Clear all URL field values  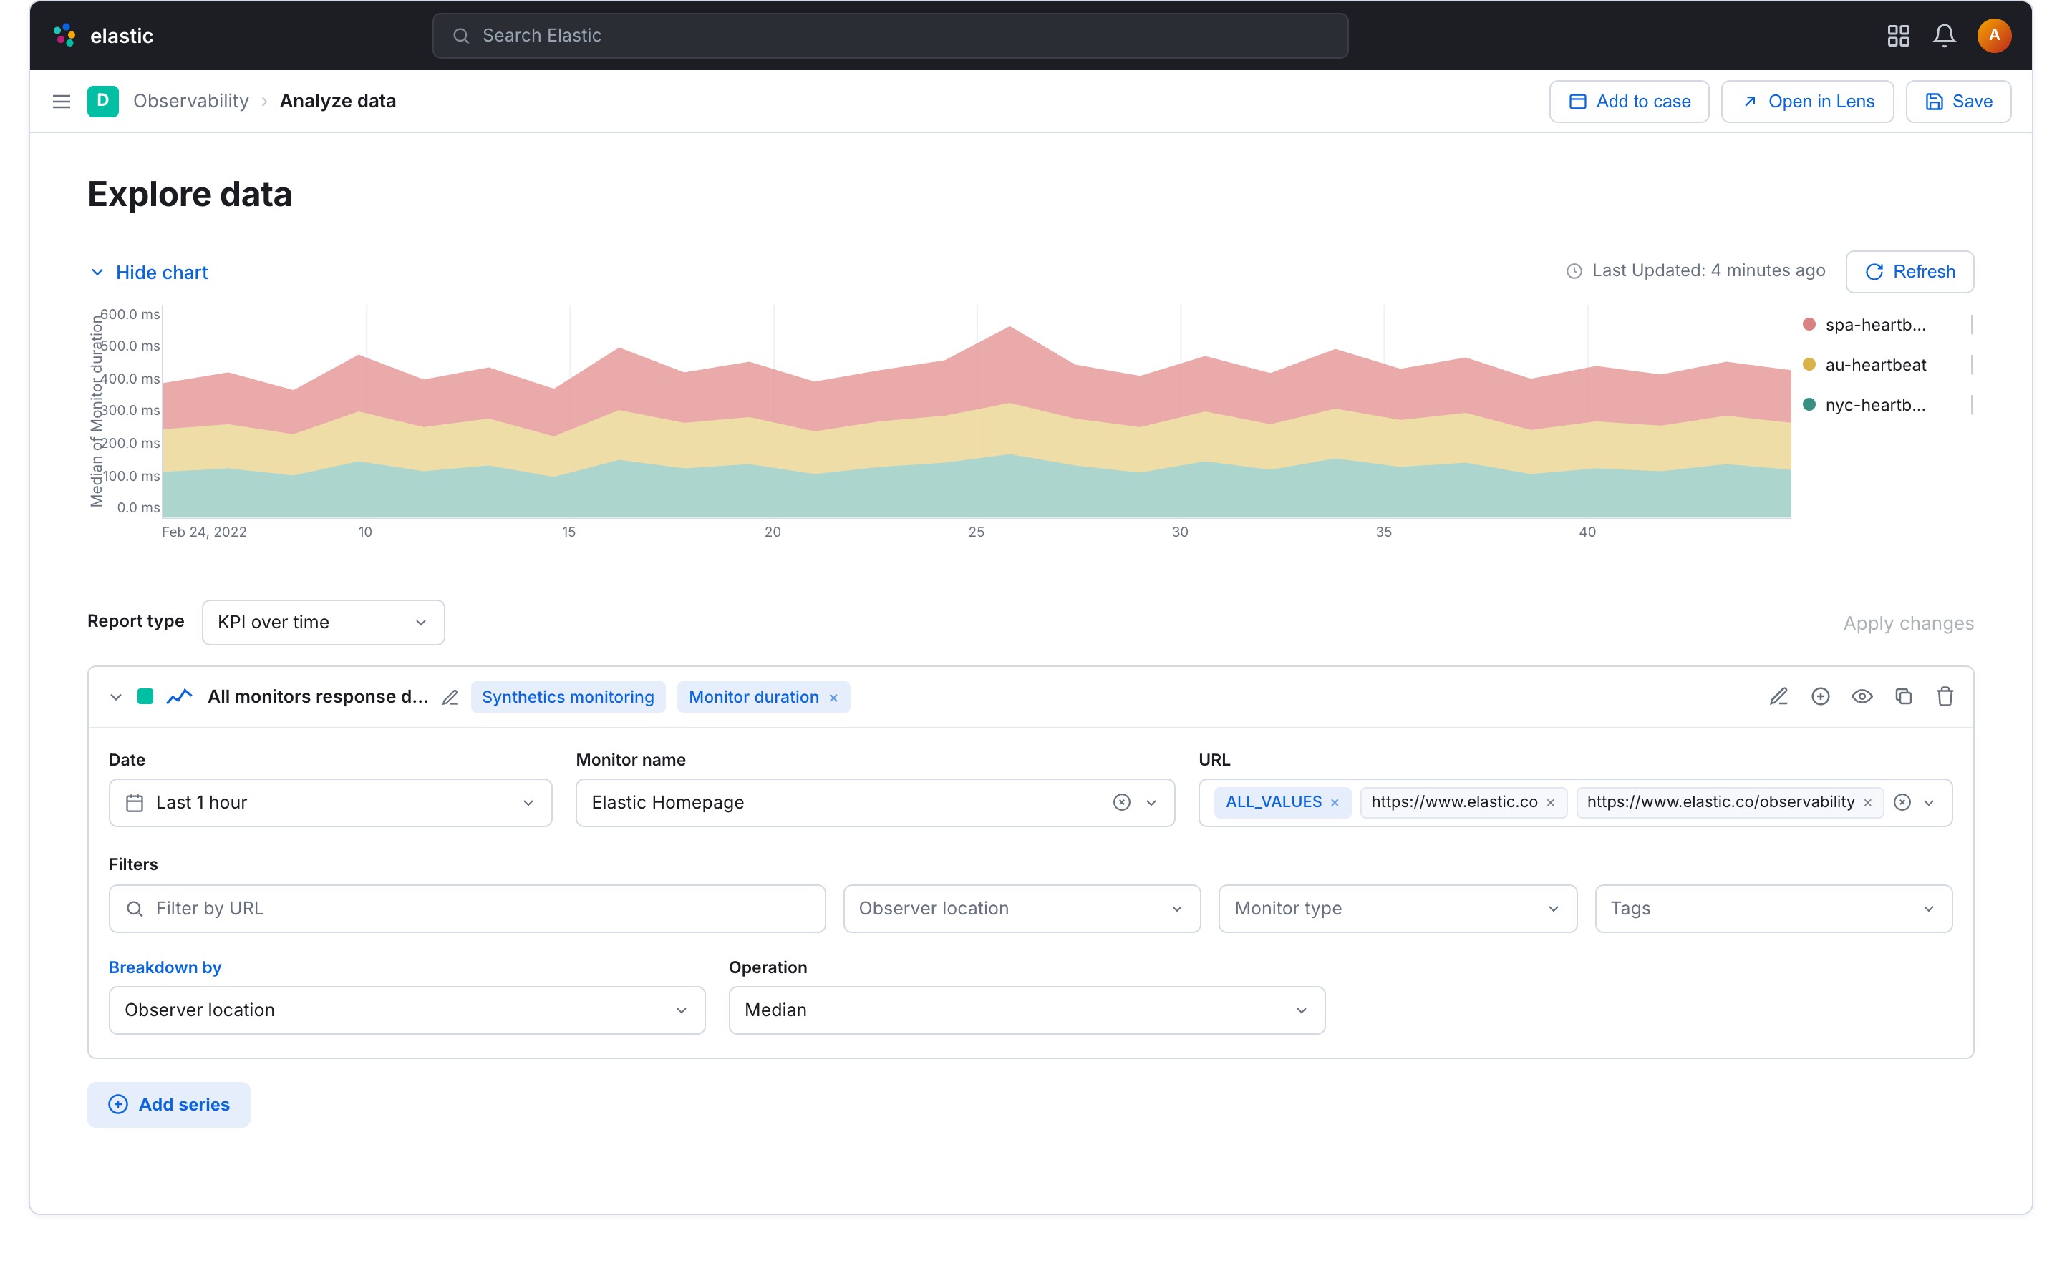1902,802
